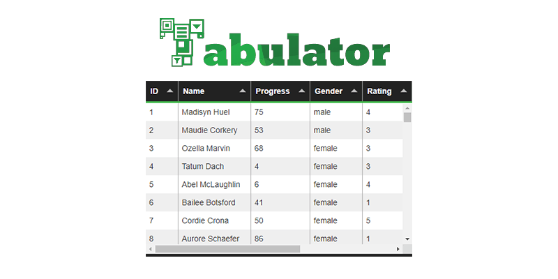Click Tatum Dach's progress value cell
The height and width of the screenshot is (279, 558).
[257, 167]
